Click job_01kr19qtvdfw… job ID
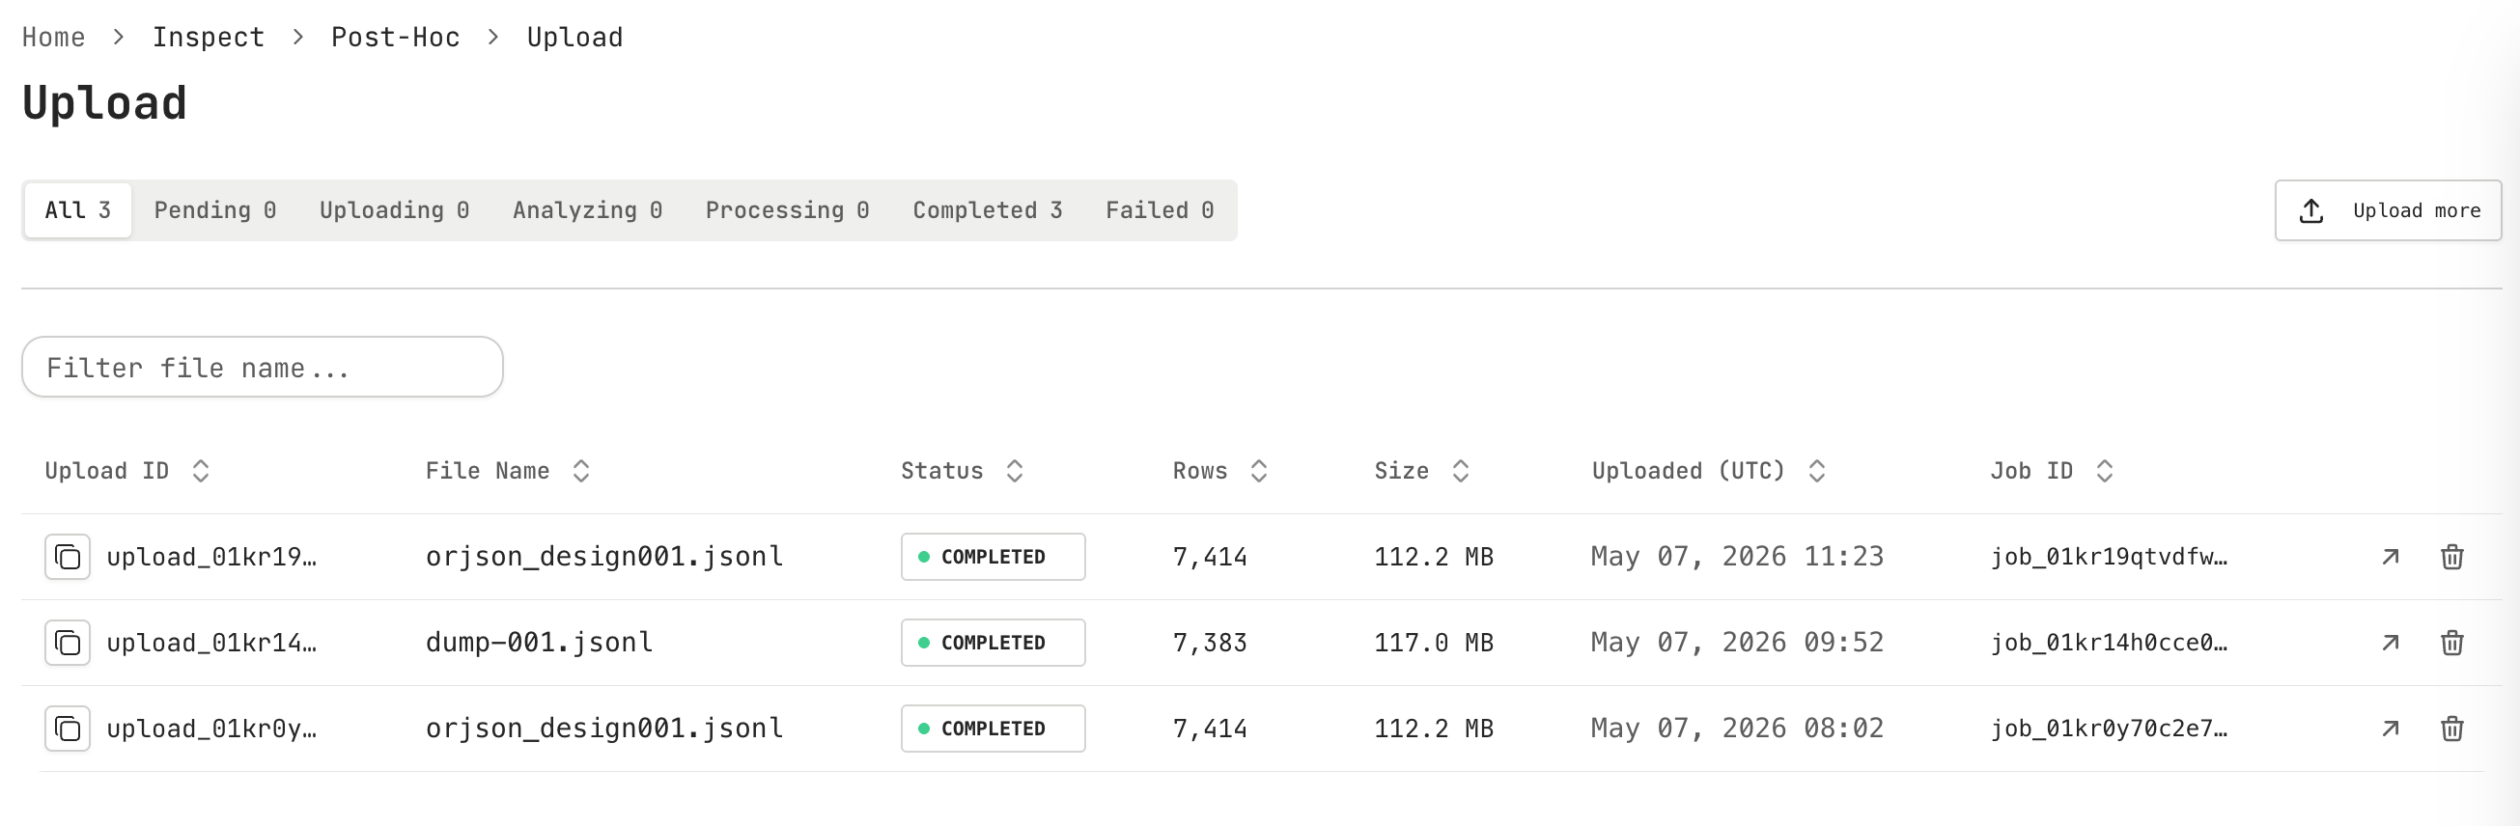 point(2109,557)
